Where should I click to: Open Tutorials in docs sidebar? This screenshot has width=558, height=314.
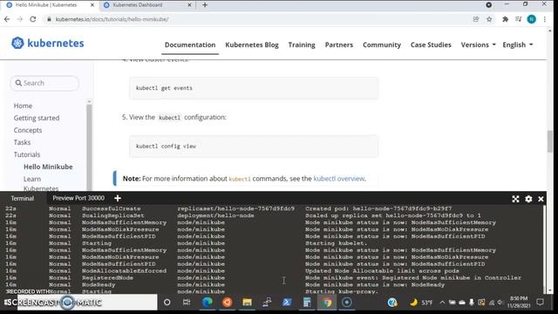[27, 154]
